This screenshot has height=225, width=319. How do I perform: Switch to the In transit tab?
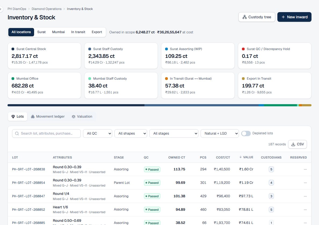(78, 32)
